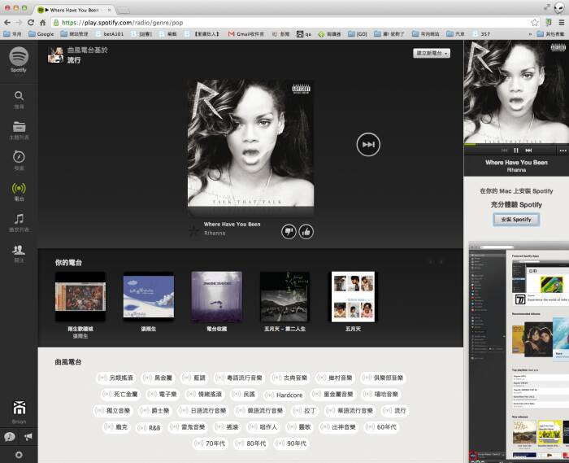Viewport: 569px width, 463px height.
Task: Start the 80年代 genre station
Action: click(251, 443)
